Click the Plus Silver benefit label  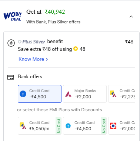pyautogui.click(x=40, y=42)
